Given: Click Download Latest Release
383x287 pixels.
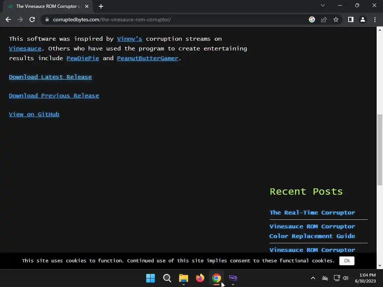Looking at the screenshot, I should click(50, 77).
